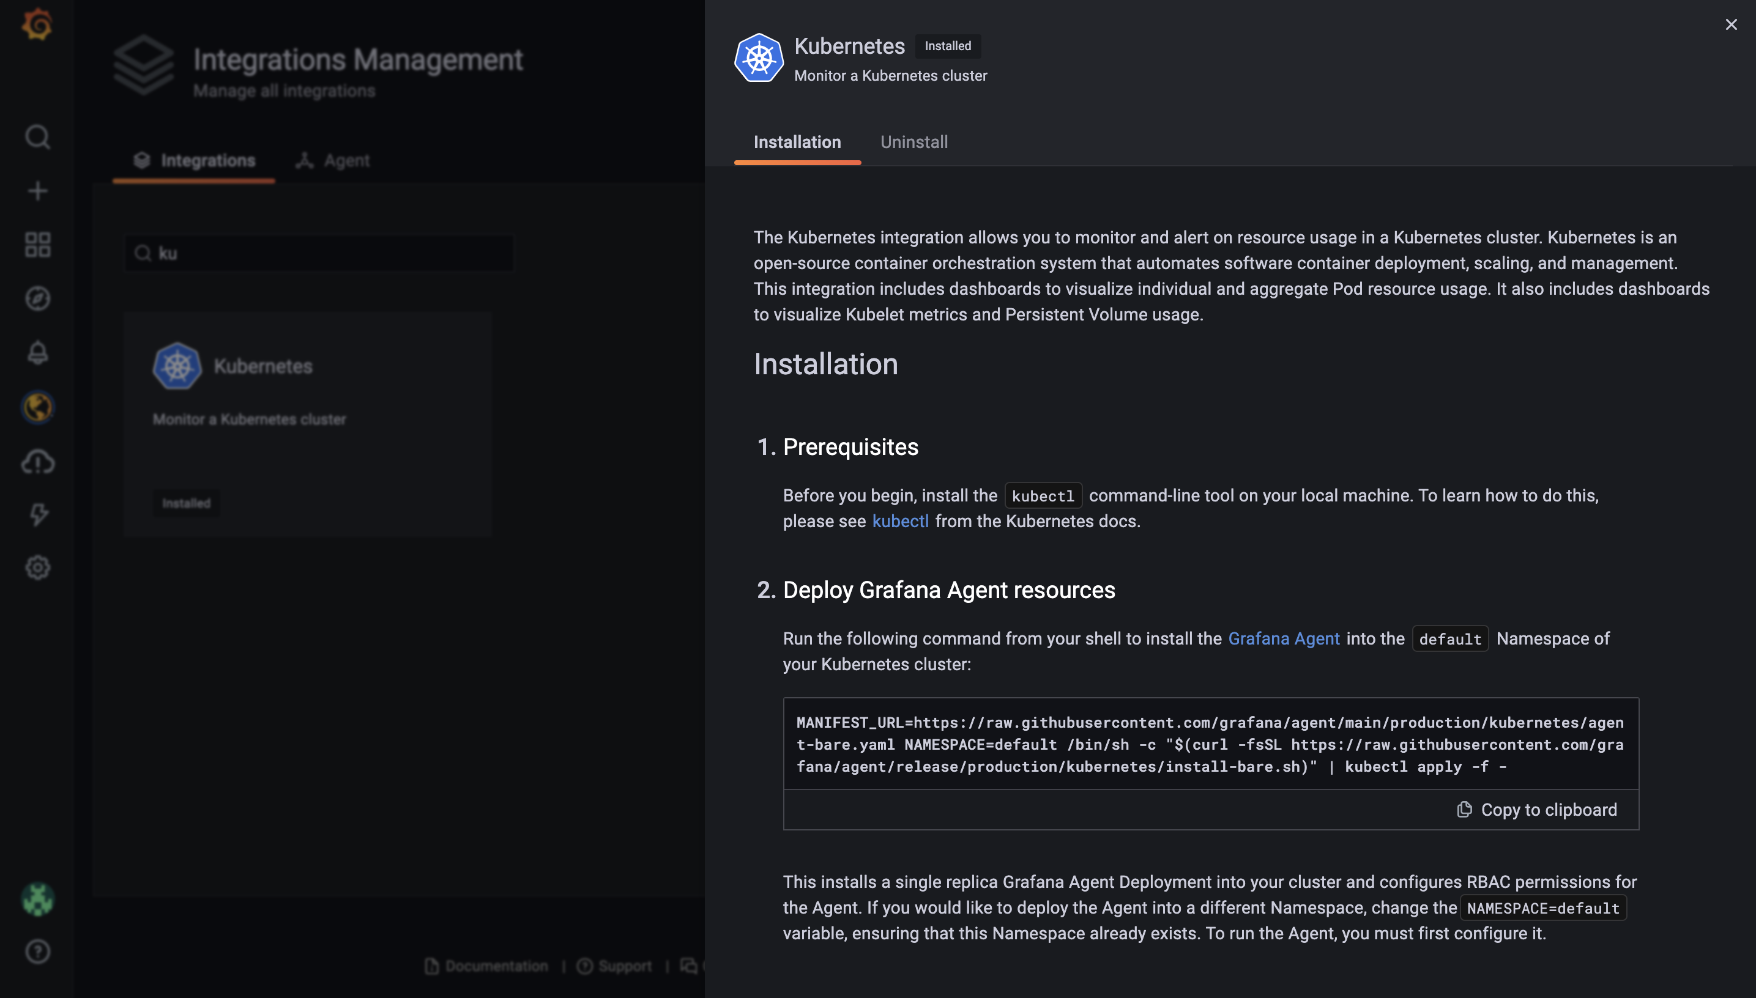
Task: Click the inline 'kubectl' code label
Action: [1043, 495]
